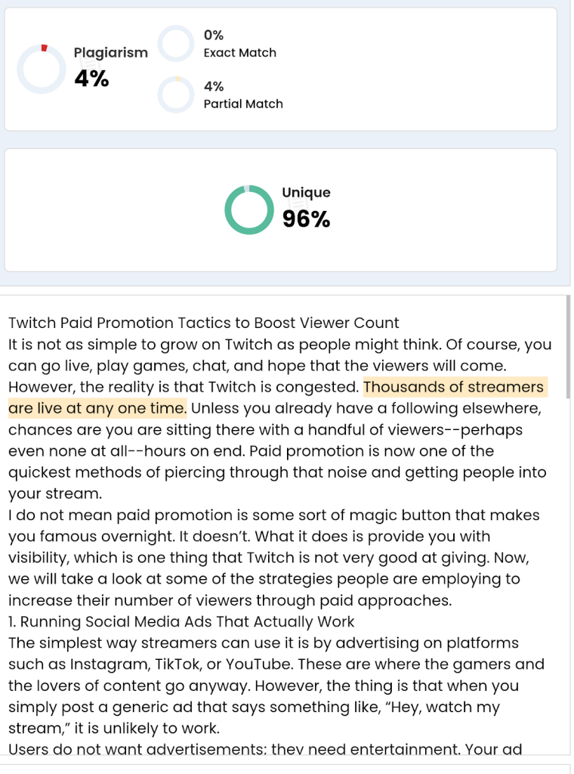
Task: Select the Plagiarism label
Action: click(x=111, y=53)
